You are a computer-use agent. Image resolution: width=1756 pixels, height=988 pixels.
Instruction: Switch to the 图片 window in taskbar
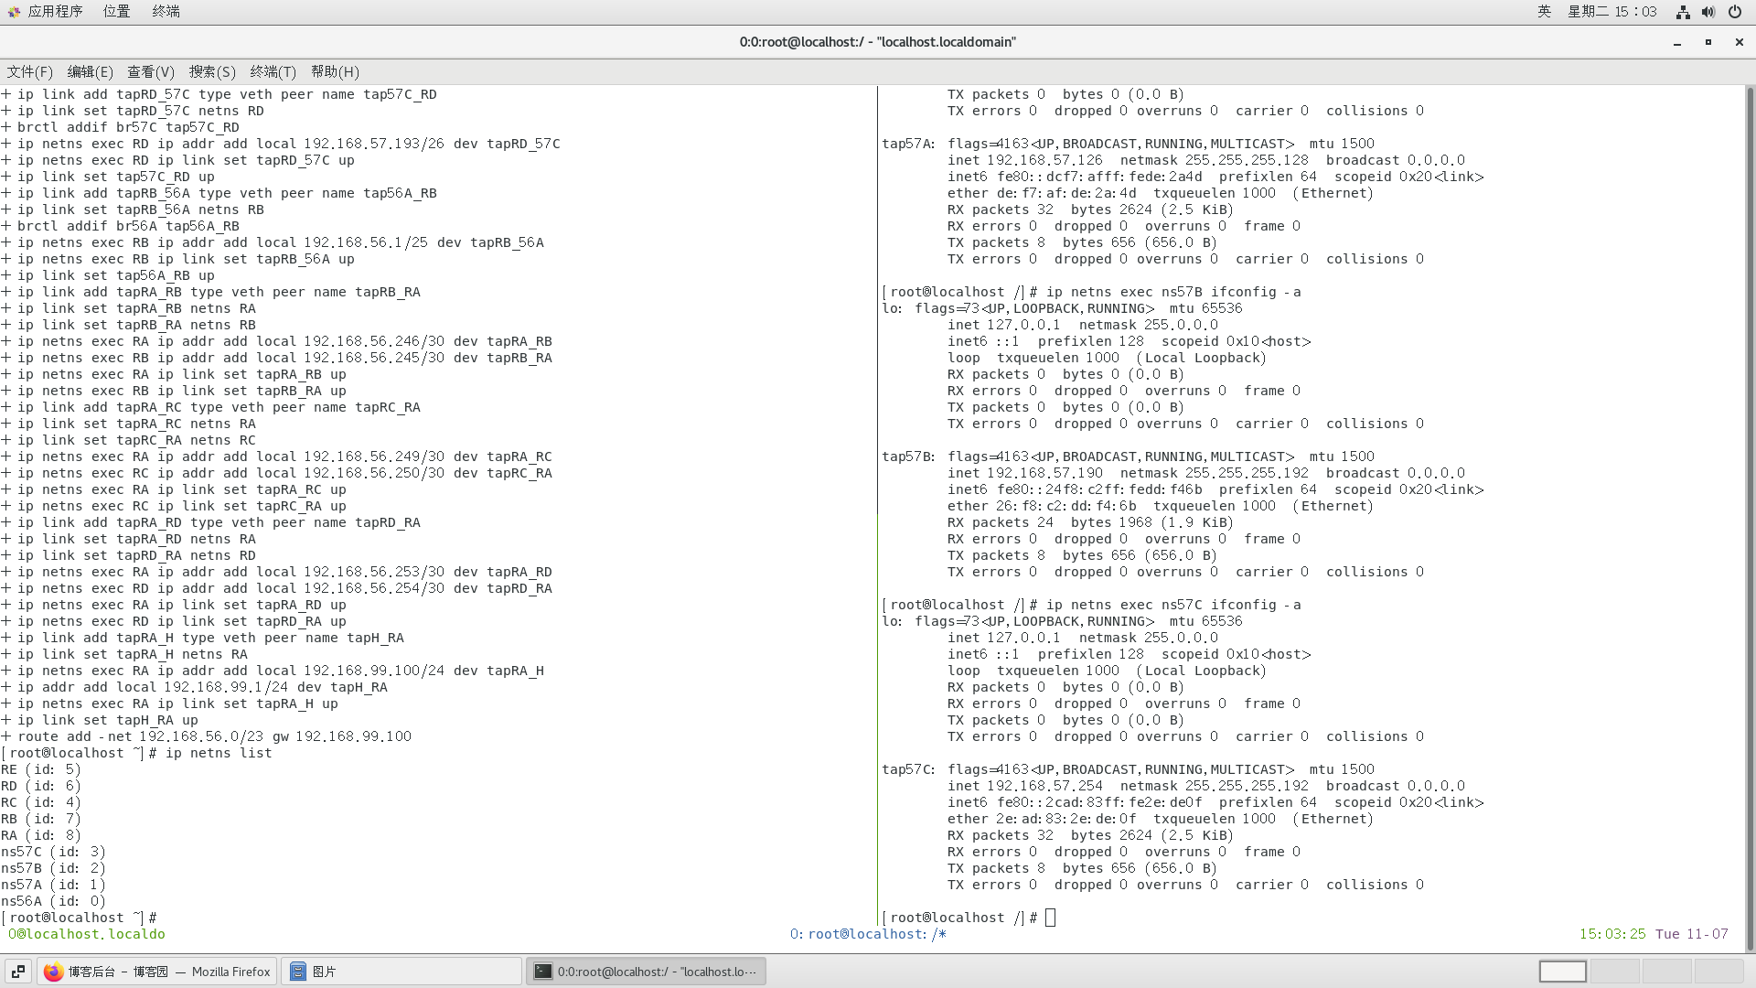(x=402, y=972)
